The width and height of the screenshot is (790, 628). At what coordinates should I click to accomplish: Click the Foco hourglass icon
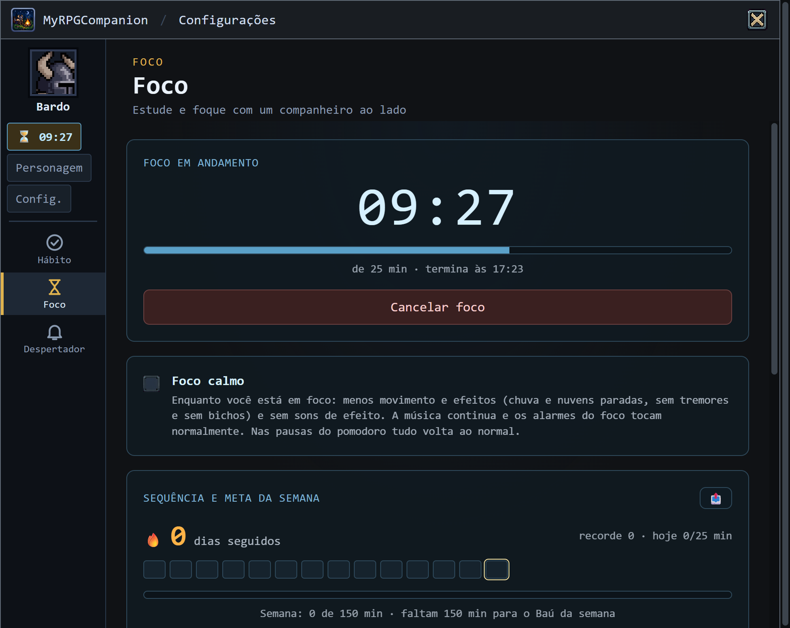click(54, 287)
